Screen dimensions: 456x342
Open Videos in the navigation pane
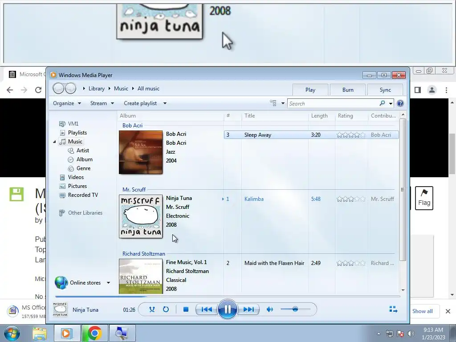(76, 177)
